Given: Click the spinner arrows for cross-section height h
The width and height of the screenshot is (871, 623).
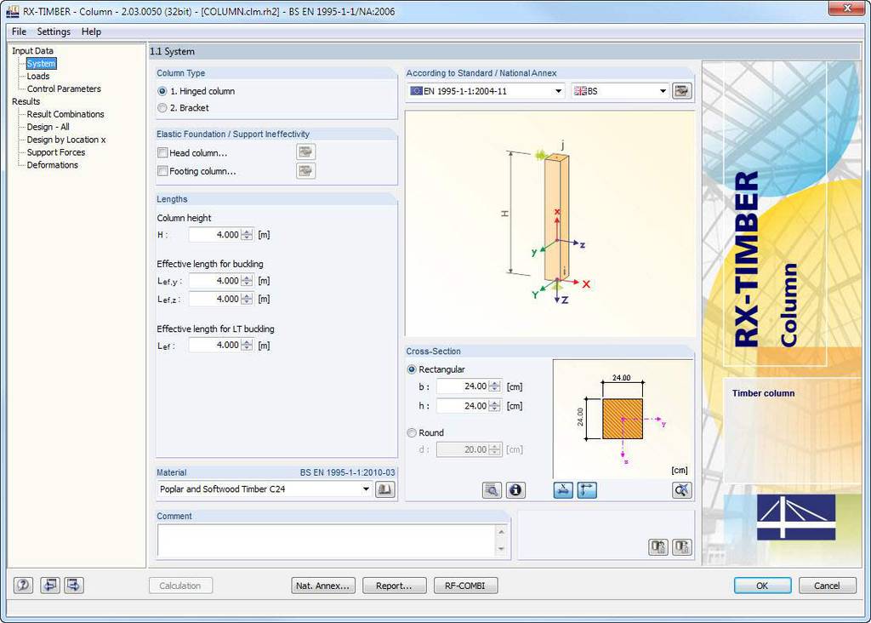Looking at the screenshot, I should point(495,406).
